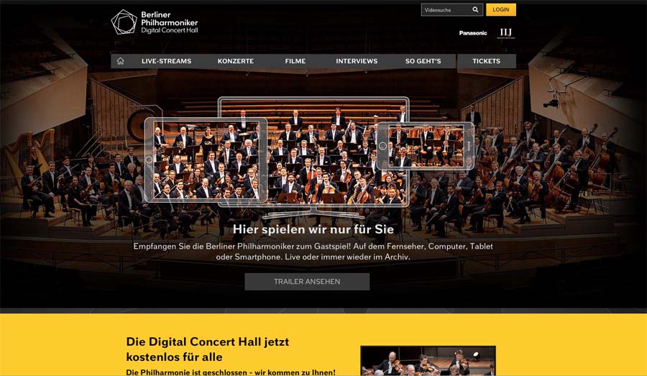Screen dimensions: 647x376
Task: Open the TICKETS tab
Action: pos(486,61)
